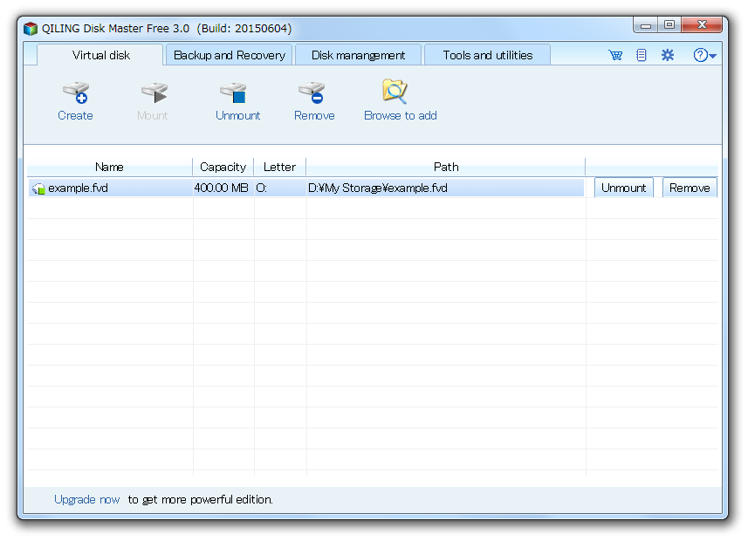This screenshot has height=541, width=748.
Task: Click the 400.00 MB capacity cell
Action: pyautogui.click(x=223, y=188)
